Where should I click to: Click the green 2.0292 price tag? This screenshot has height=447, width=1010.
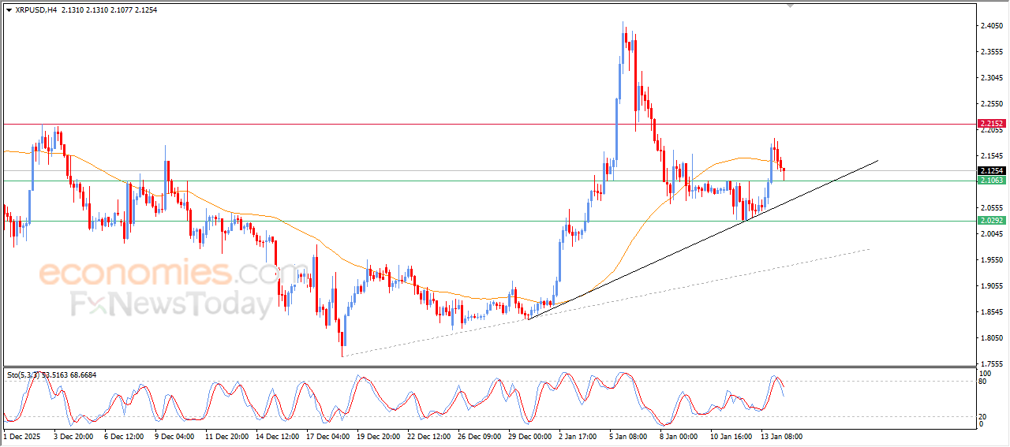(x=990, y=221)
